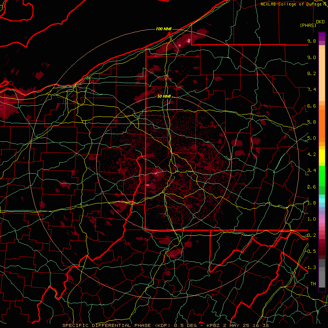Screen dimensions: 328x328
Task: Click the [PHAS] units label
Action: [x=308, y=25]
